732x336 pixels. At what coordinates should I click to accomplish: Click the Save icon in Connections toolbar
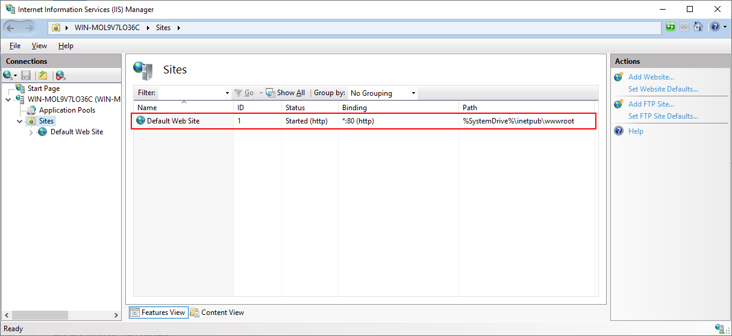[x=26, y=75]
